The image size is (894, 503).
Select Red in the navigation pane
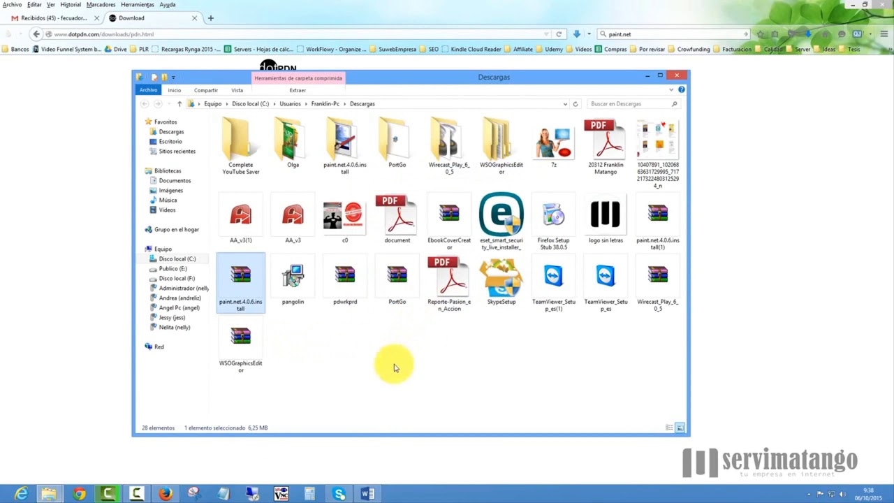point(159,347)
